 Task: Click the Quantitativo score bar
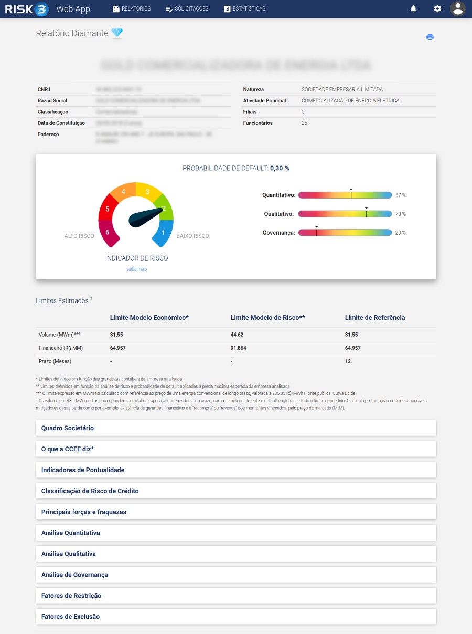coord(345,195)
